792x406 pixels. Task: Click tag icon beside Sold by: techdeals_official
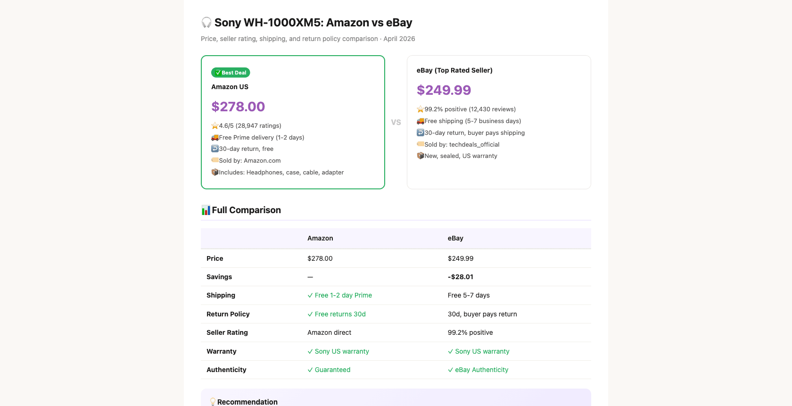pyautogui.click(x=421, y=144)
